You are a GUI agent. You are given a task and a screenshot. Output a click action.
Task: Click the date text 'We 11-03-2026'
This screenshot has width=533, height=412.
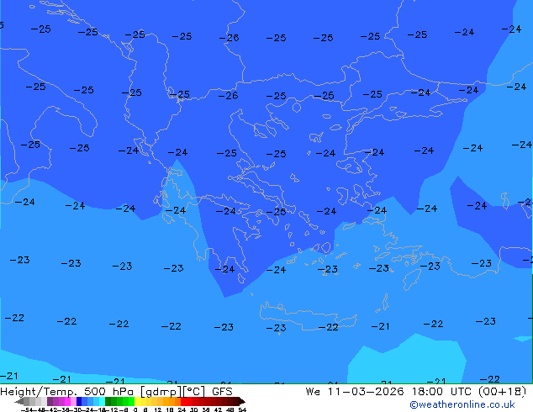355,392
